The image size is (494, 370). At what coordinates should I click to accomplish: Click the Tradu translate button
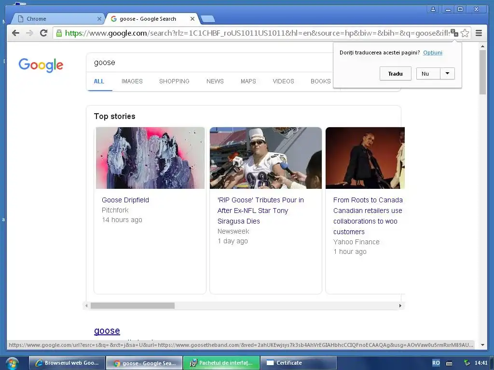[396, 74]
